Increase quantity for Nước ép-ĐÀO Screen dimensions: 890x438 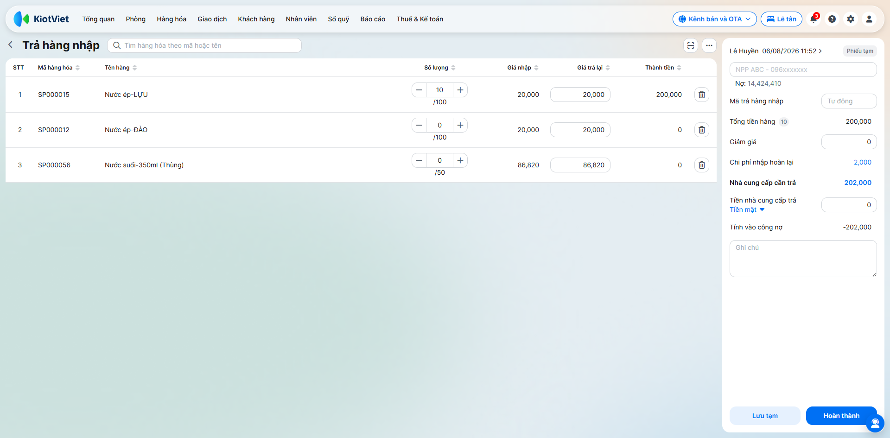[460, 125]
